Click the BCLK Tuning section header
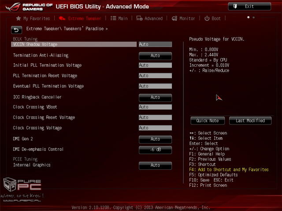 25,39
